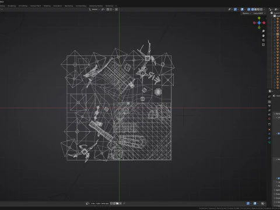
Task: Open object types visibility popover
Action: coord(230,9)
